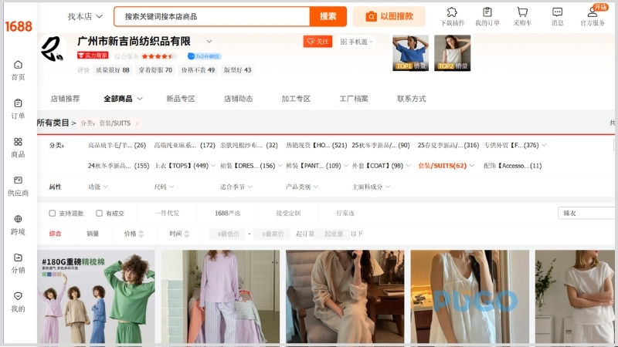Click the ￥最低价 minimum price field
618x347 pixels.
228,234
